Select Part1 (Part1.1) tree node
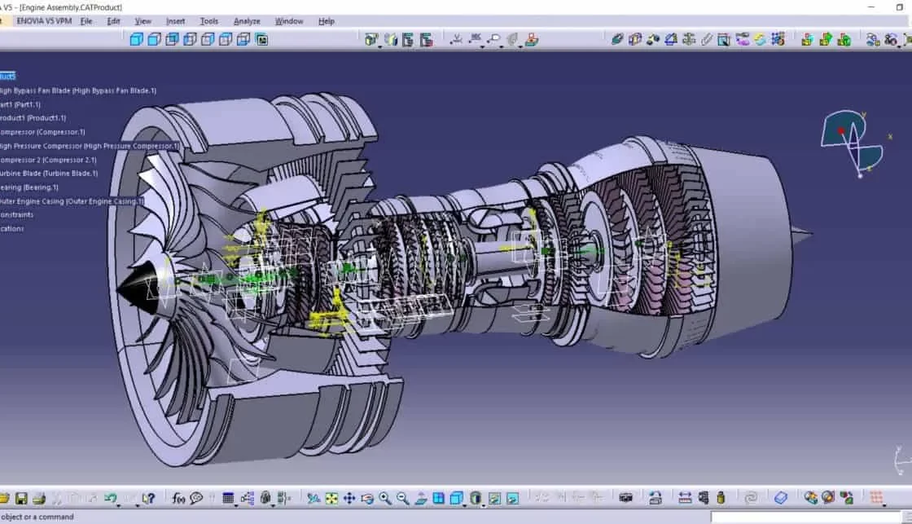The width and height of the screenshot is (912, 524). click(x=20, y=105)
